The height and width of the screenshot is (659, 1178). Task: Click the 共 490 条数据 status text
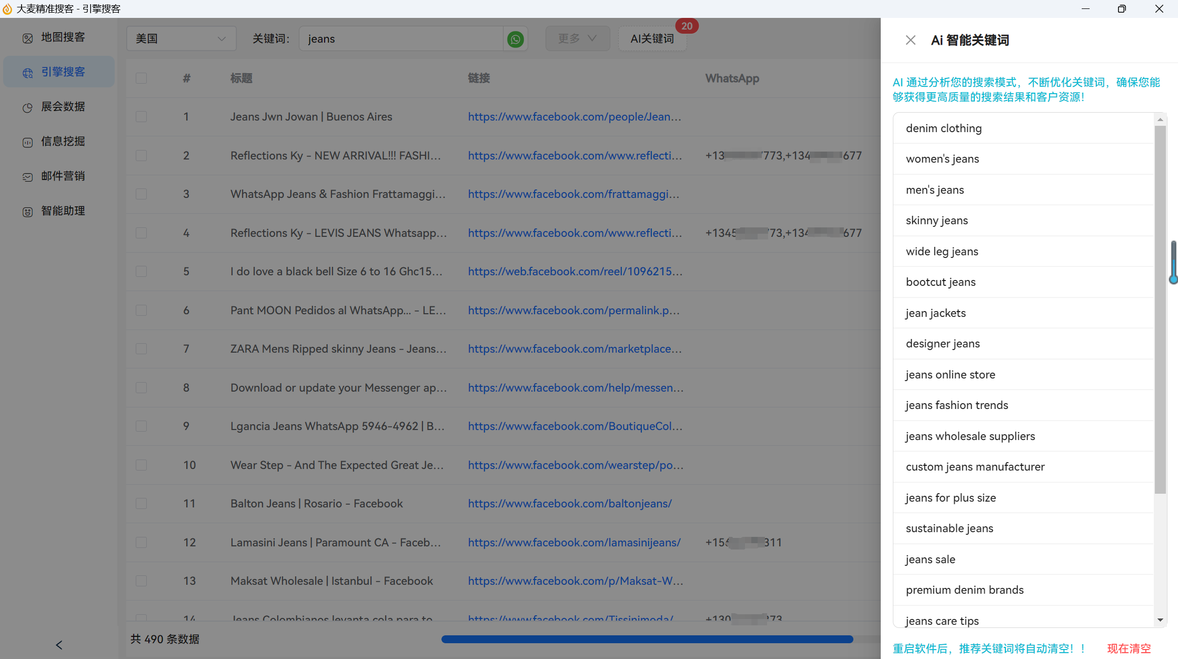tap(165, 639)
